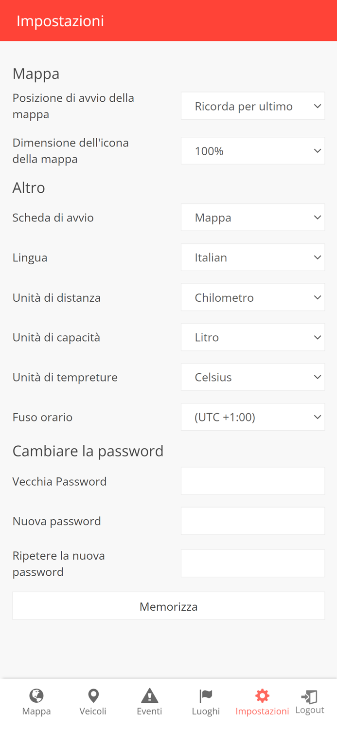Open the temperature unit Celsius dropdown
The height and width of the screenshot is (730, 337).
click(253, 377)
